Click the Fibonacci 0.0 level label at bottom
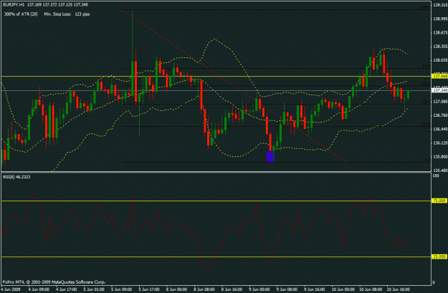Screen dimensions: 448x293 [x=427, y=160]
